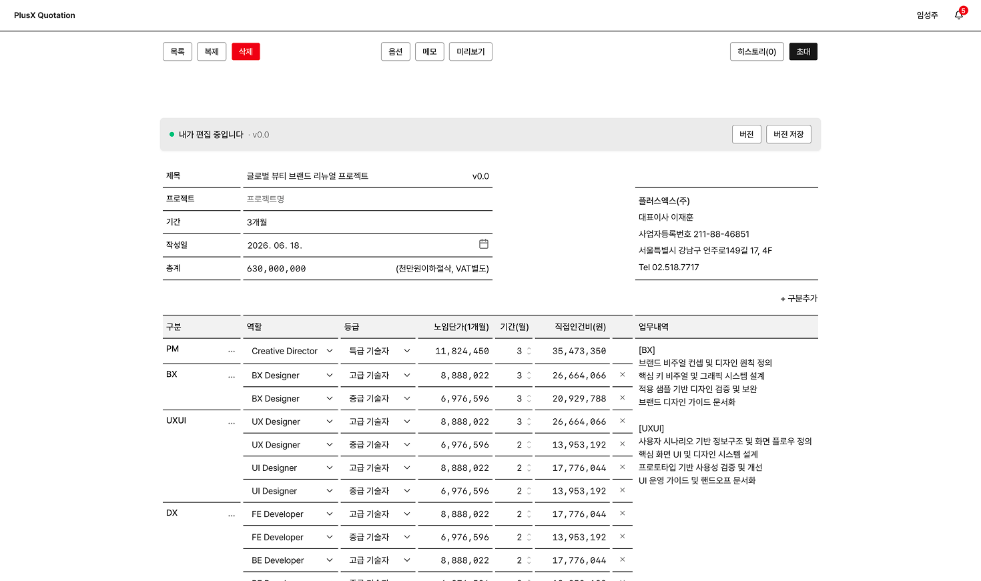Click the 업무내역 work description text area
981x581 pixels.
click(727, 415)
